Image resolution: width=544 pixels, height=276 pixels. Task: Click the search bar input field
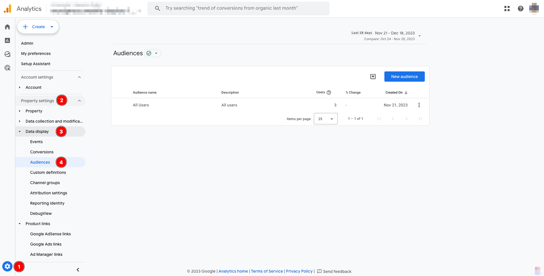point(238,8)
